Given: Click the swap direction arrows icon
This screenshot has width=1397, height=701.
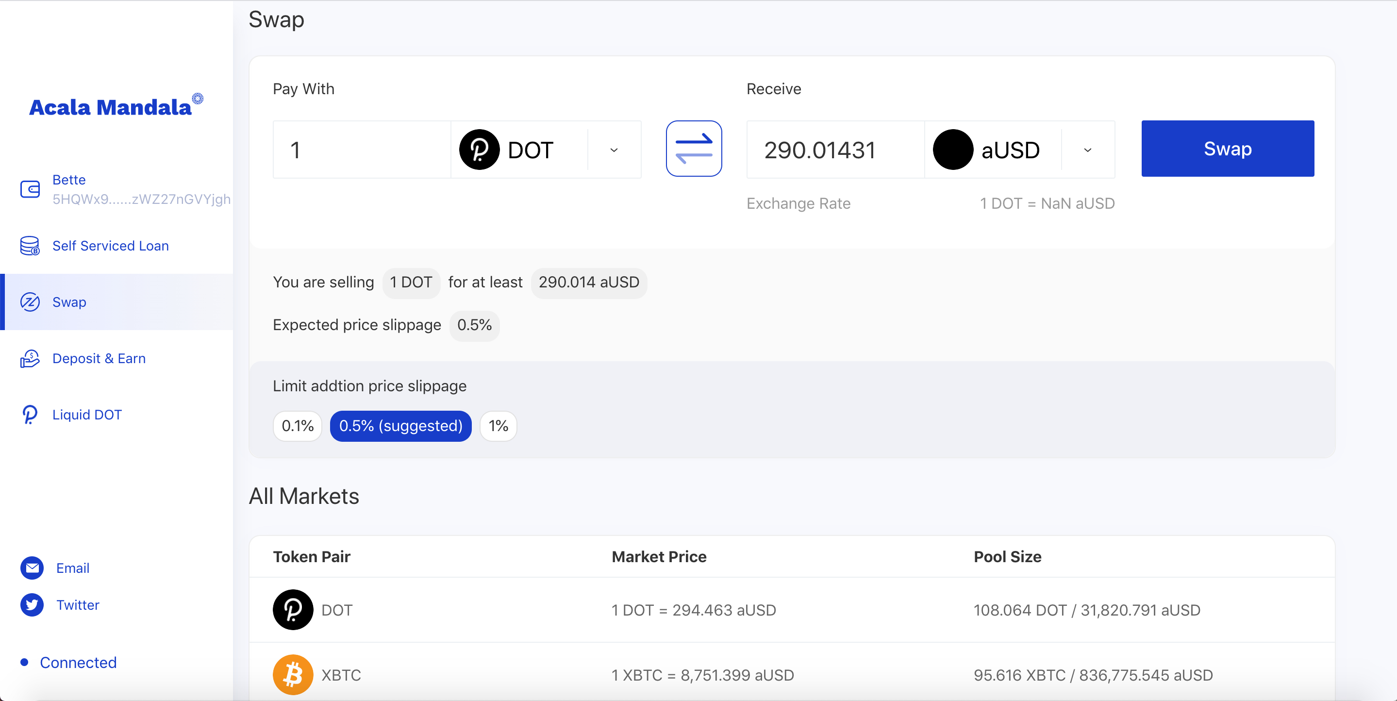Looking at the screenshot, I should tap(694, 149).
